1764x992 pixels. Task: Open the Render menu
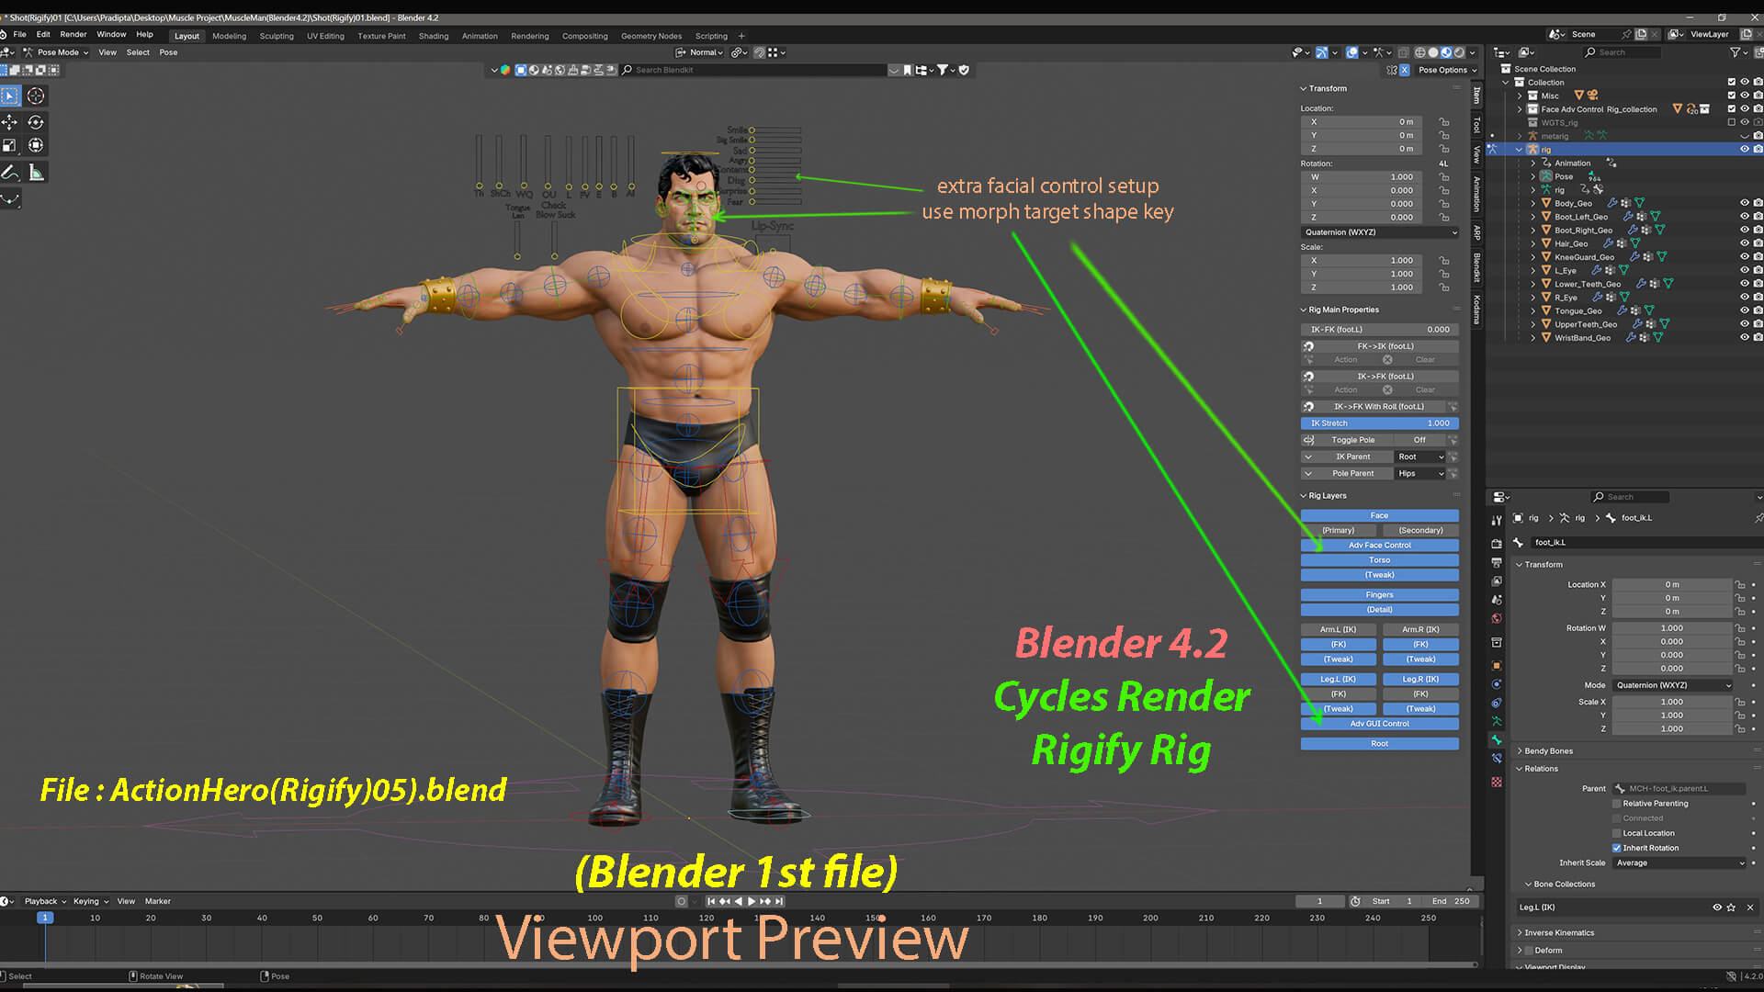[x=73, y=35]
